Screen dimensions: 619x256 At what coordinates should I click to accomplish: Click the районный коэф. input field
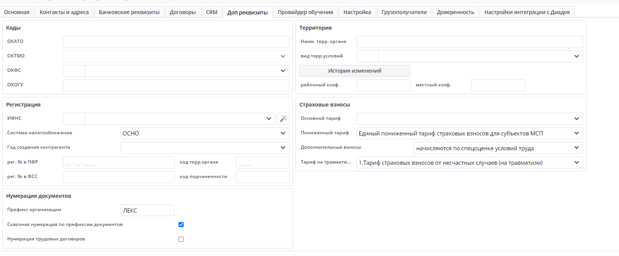tap(383, 85)
